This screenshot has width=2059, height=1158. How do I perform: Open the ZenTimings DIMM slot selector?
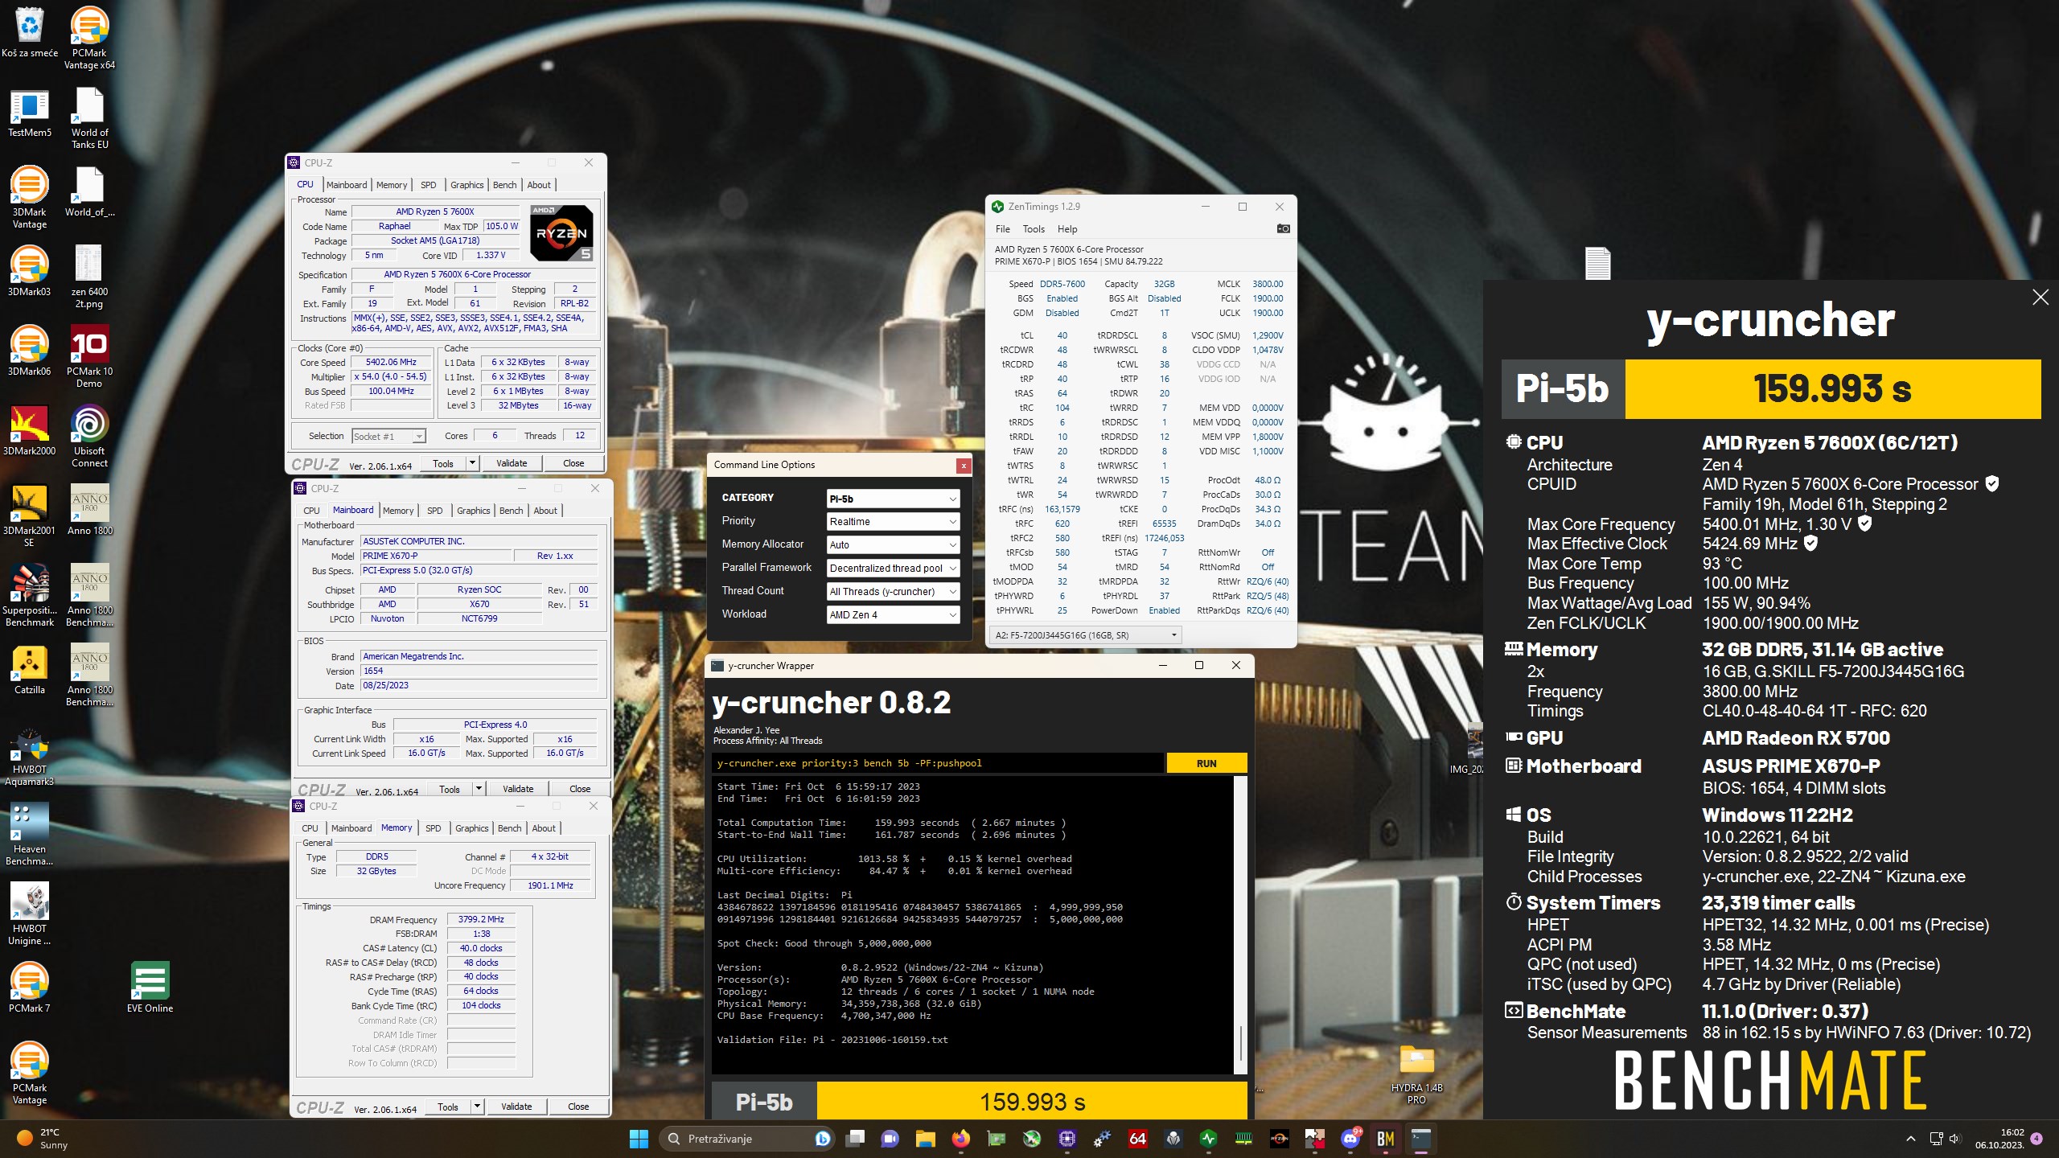coord(1086,635)
